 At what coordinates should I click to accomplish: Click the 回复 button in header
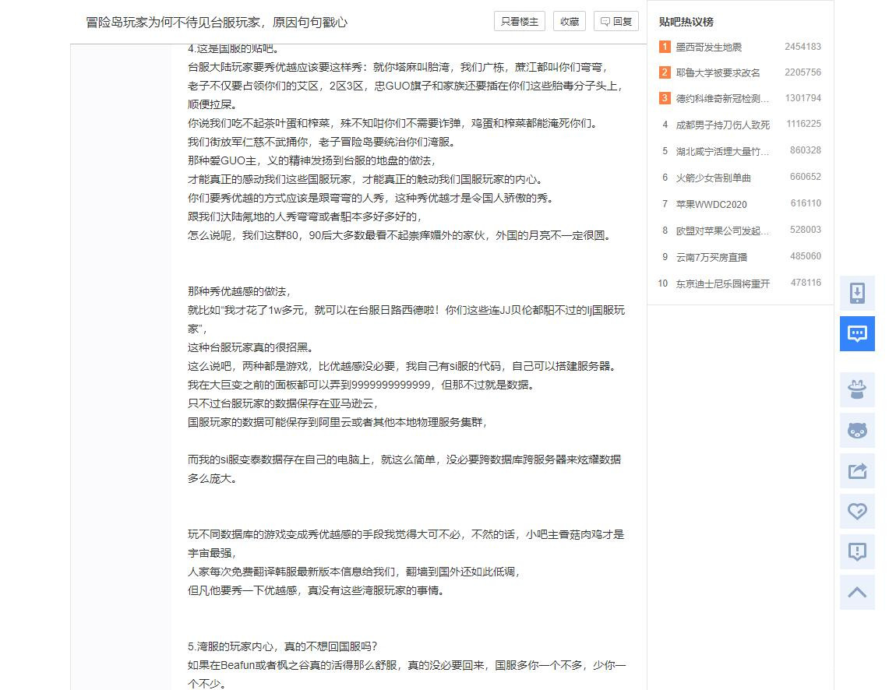[x=616, y=22]
